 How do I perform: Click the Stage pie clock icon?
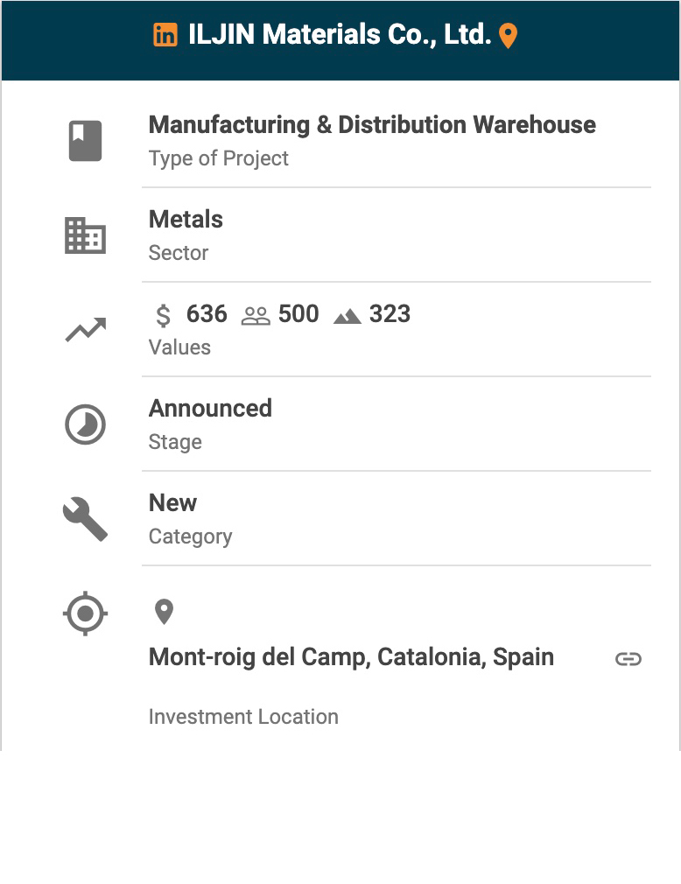coord(86,425)
